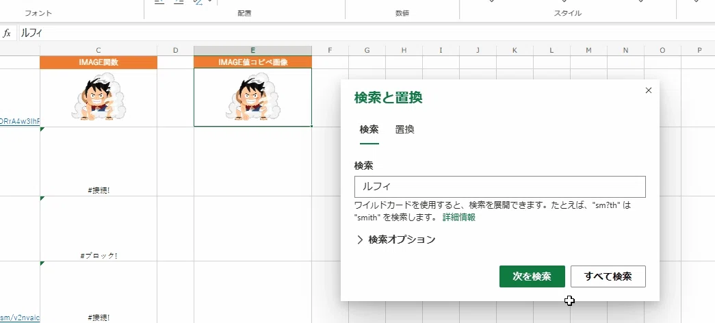Click the 検索と置換 dialog title
This screenshot has width=715, height=323.
click(389, 98)
